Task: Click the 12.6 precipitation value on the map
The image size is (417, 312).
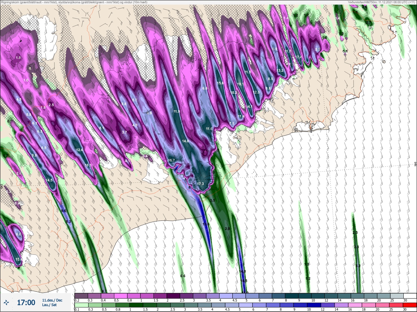Action: click(80, 150)
